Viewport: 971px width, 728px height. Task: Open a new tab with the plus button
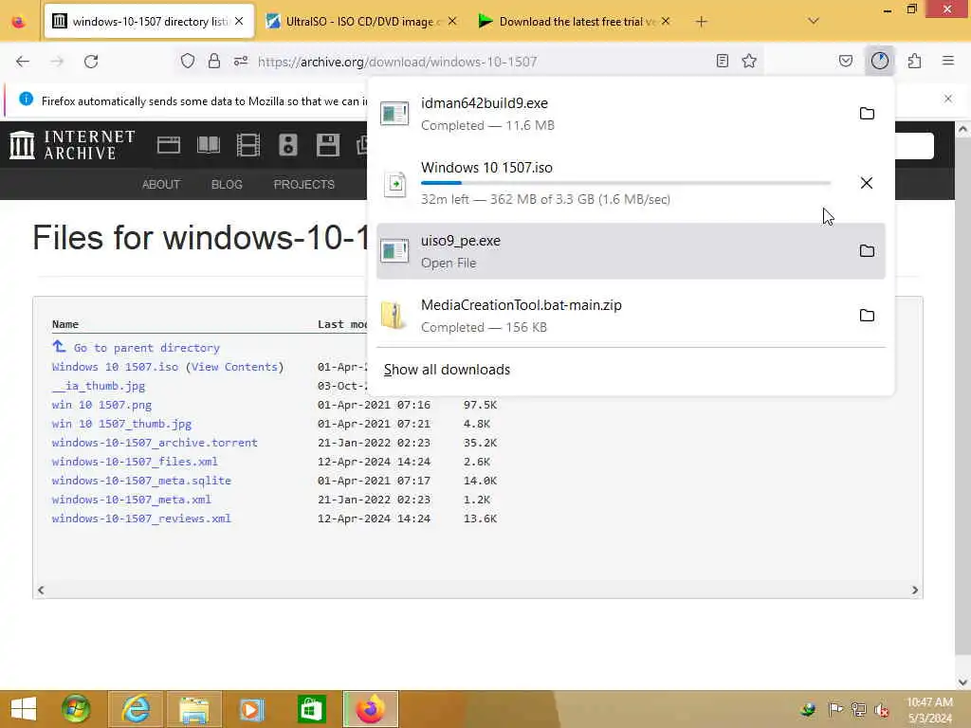click(x=701, y=22)
